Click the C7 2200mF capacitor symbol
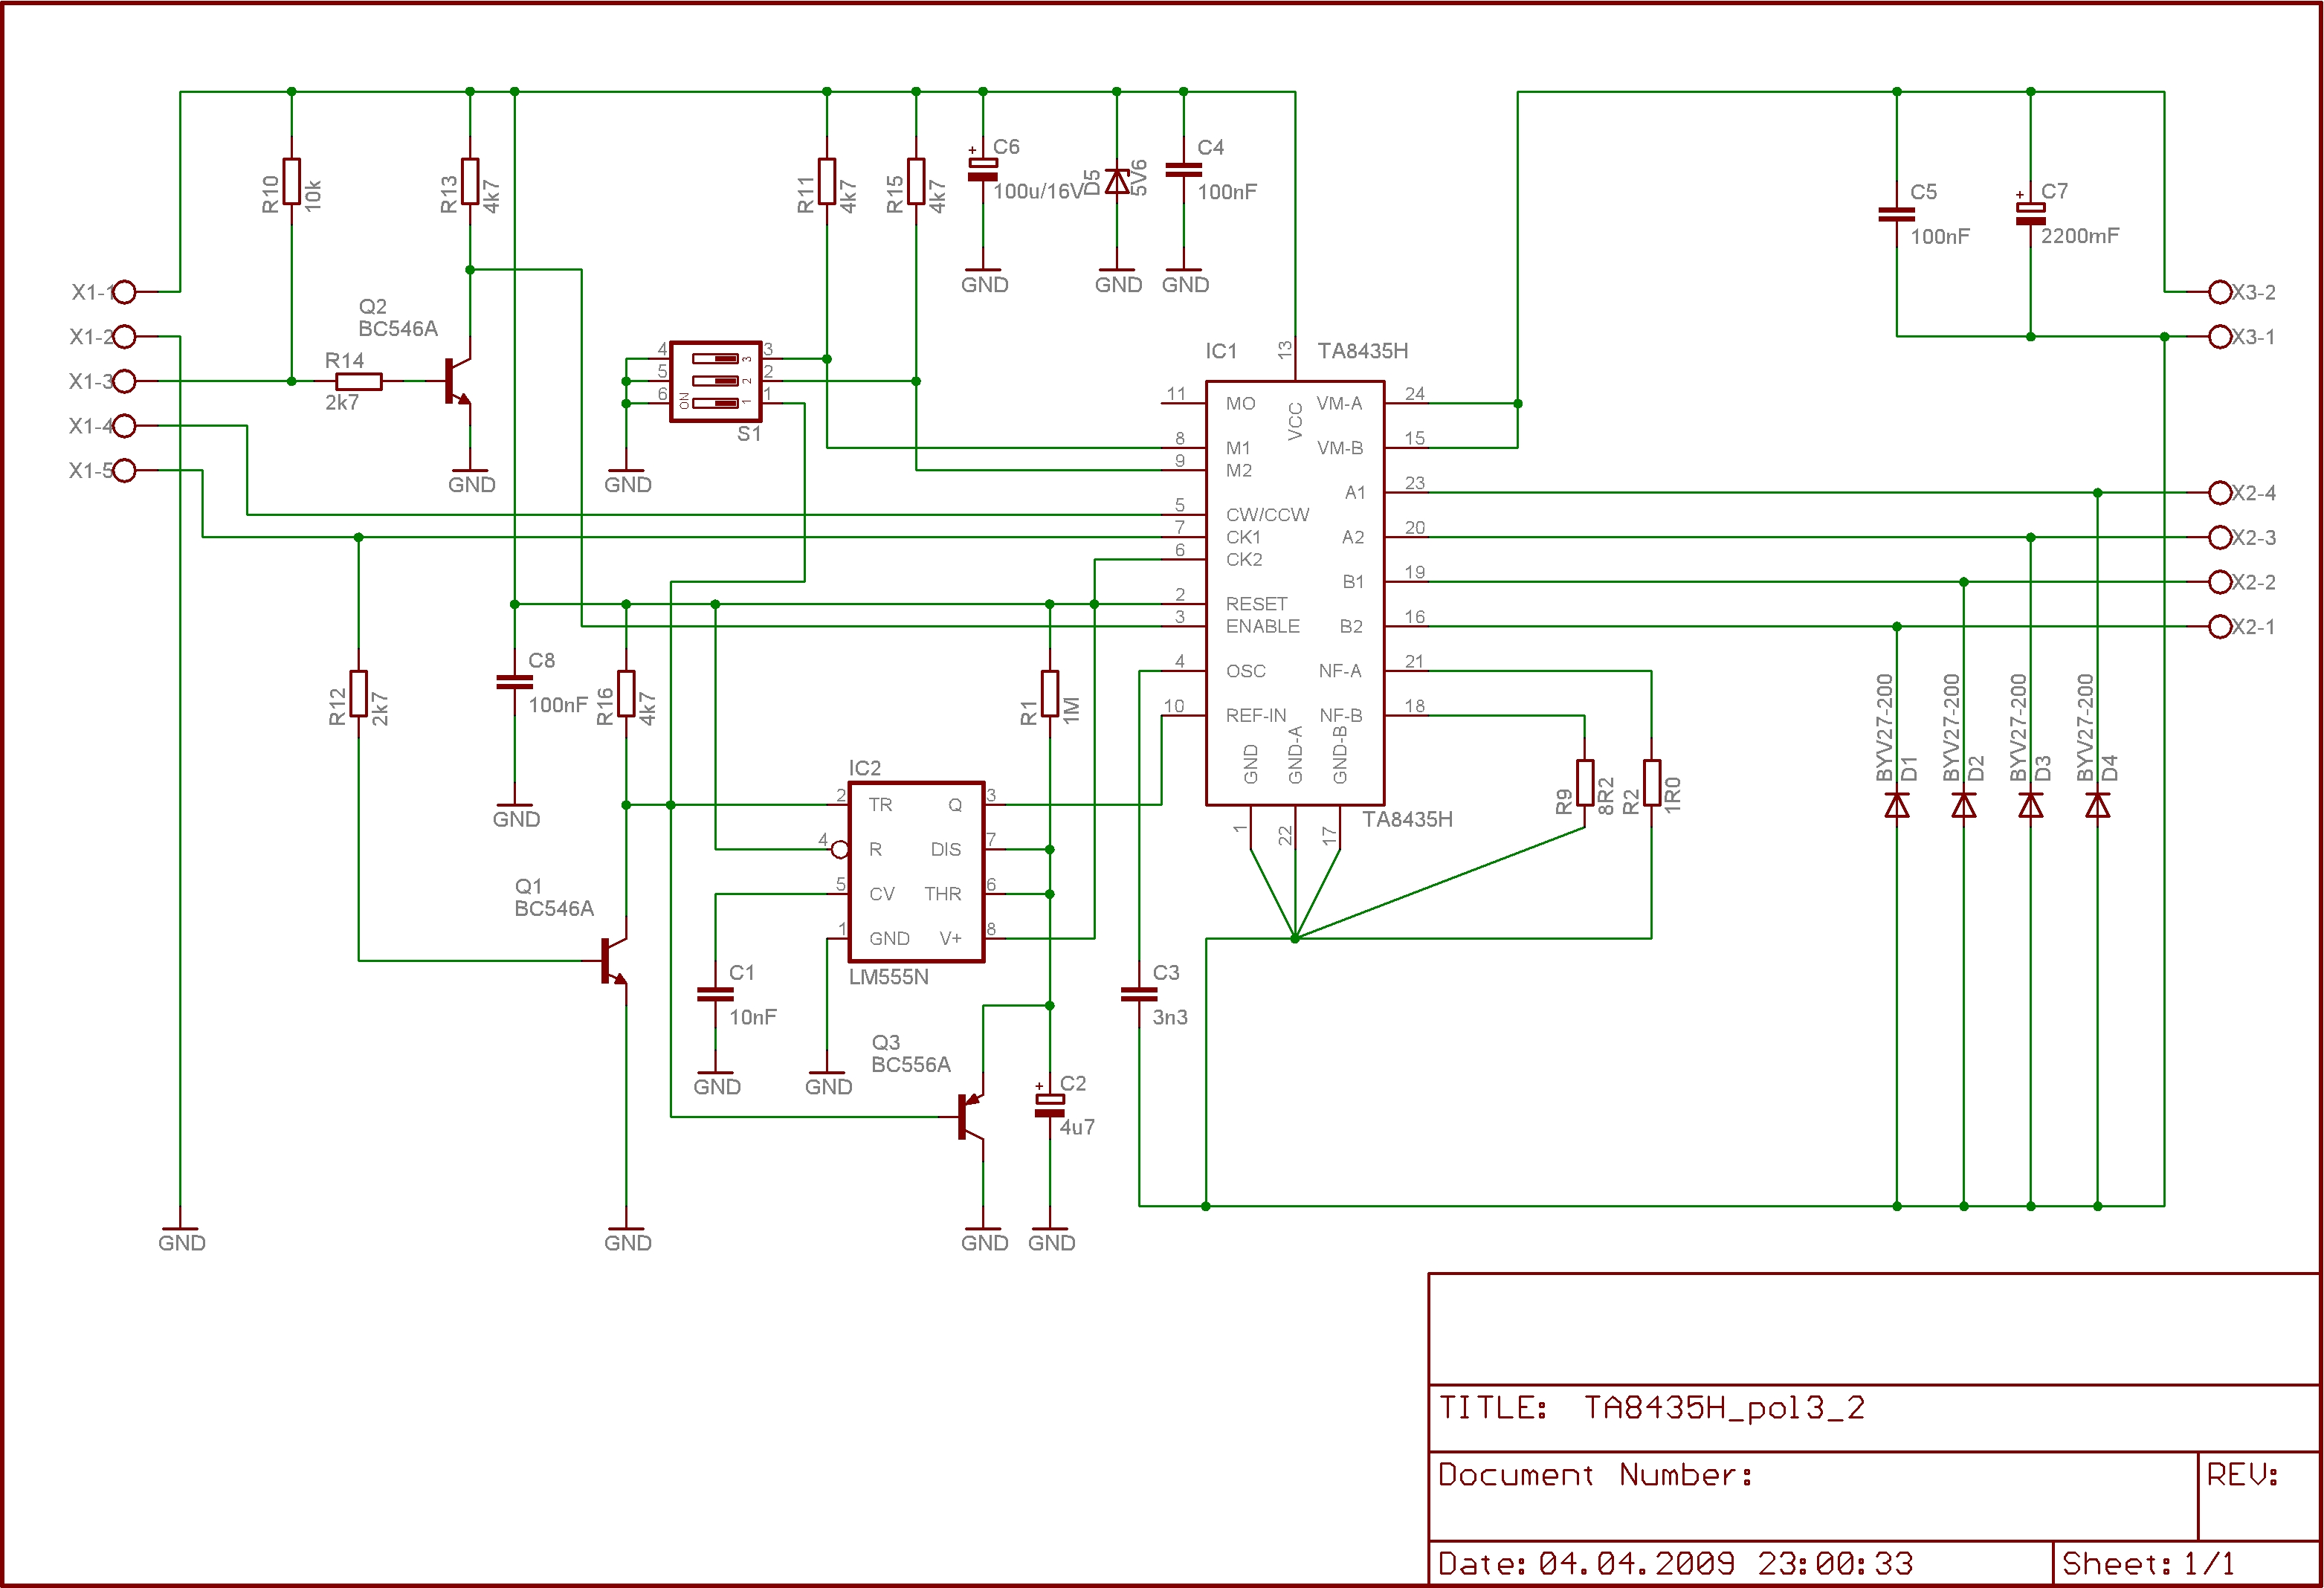2324x1588 pixels. point(2030,213)
